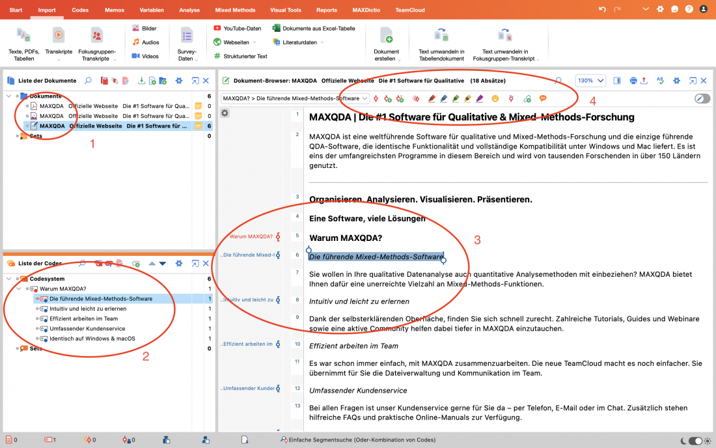Click Dokument erstellen icon

(386, 35)
